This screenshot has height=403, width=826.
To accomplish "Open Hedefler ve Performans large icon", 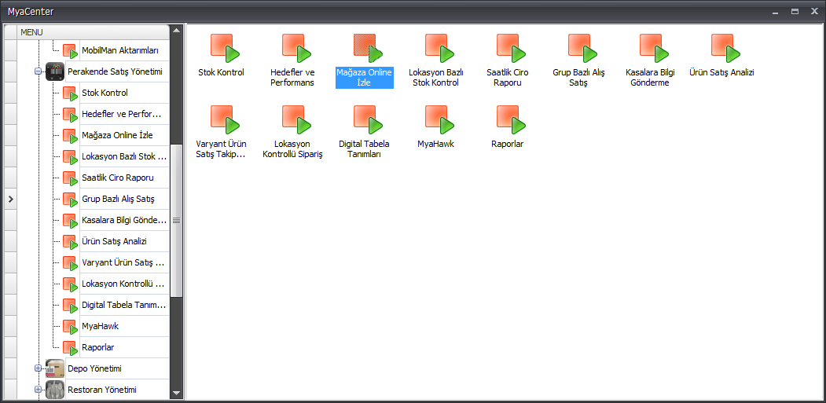I will [x=296, y=49].
